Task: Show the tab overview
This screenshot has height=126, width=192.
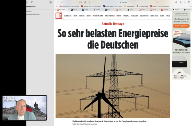Action: tap(189, 2)
